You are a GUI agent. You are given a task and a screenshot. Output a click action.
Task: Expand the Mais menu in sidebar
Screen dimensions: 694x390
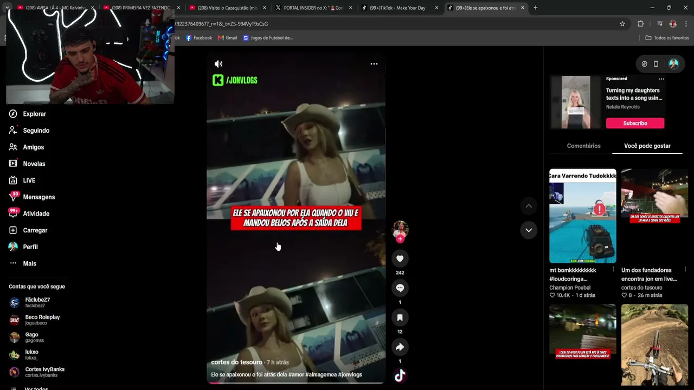[x=23, y=263]
